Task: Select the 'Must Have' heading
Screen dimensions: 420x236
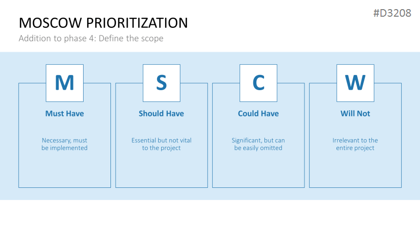Action: [64, 113]
